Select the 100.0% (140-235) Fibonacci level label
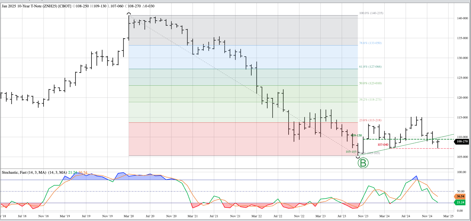471x221 pixels. pyautogui.click(x=371, y=13)
